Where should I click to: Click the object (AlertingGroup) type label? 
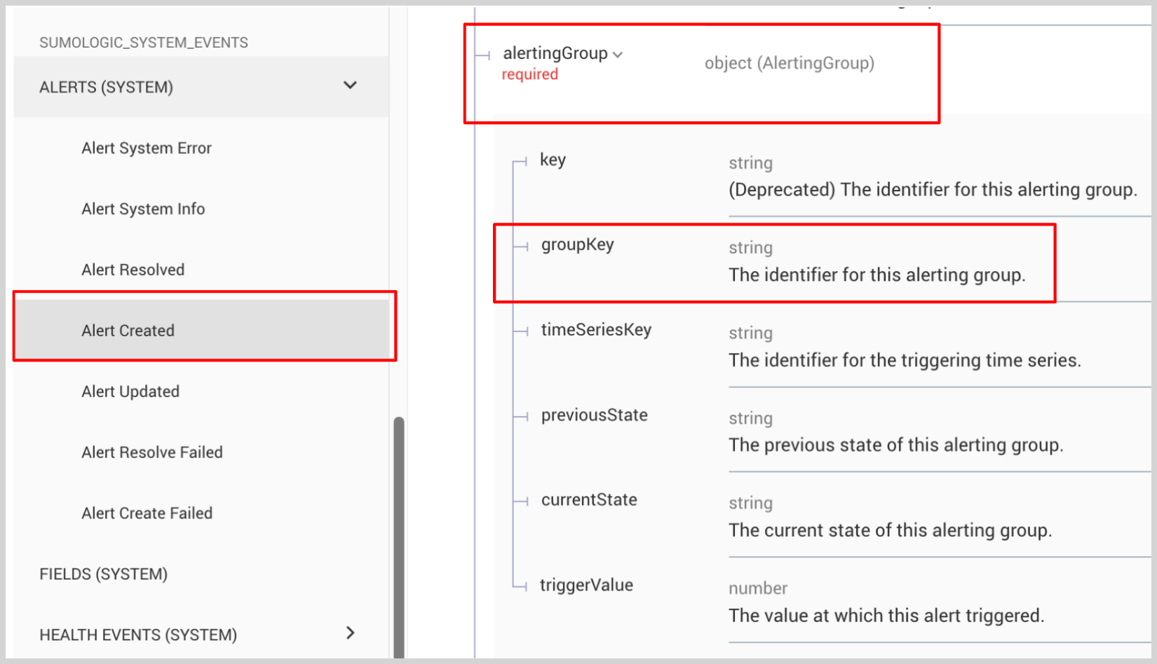(x=789, y=63)
